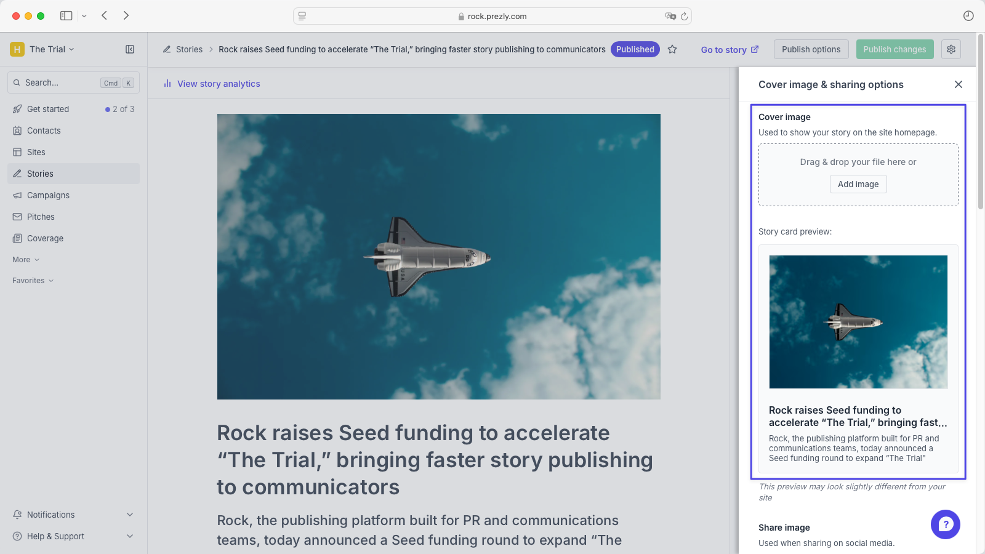Screen dimensions: 985x554
Task: Open the help chat bubble
Action: [x=946, y=524]
